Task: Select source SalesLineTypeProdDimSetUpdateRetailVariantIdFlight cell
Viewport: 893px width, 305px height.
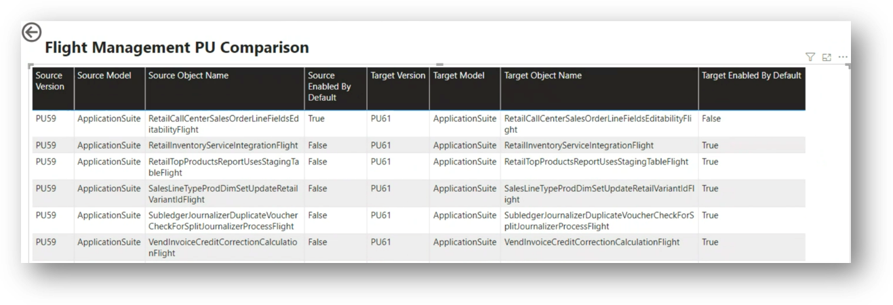Action: click(223, 194)
